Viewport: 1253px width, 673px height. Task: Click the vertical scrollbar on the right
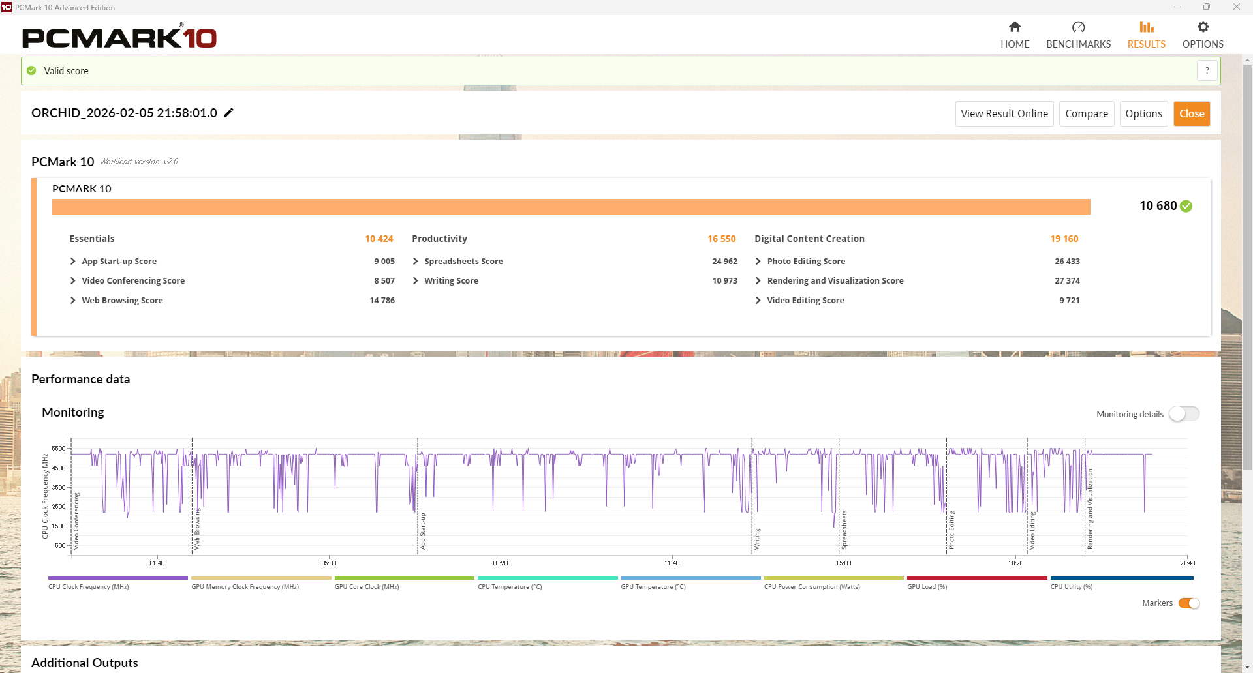coord(1247,261)
